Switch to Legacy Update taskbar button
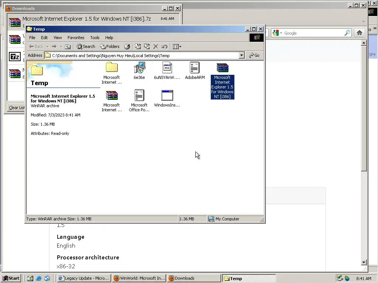Screen dimensions: 378x283 (x=85, y=278)
